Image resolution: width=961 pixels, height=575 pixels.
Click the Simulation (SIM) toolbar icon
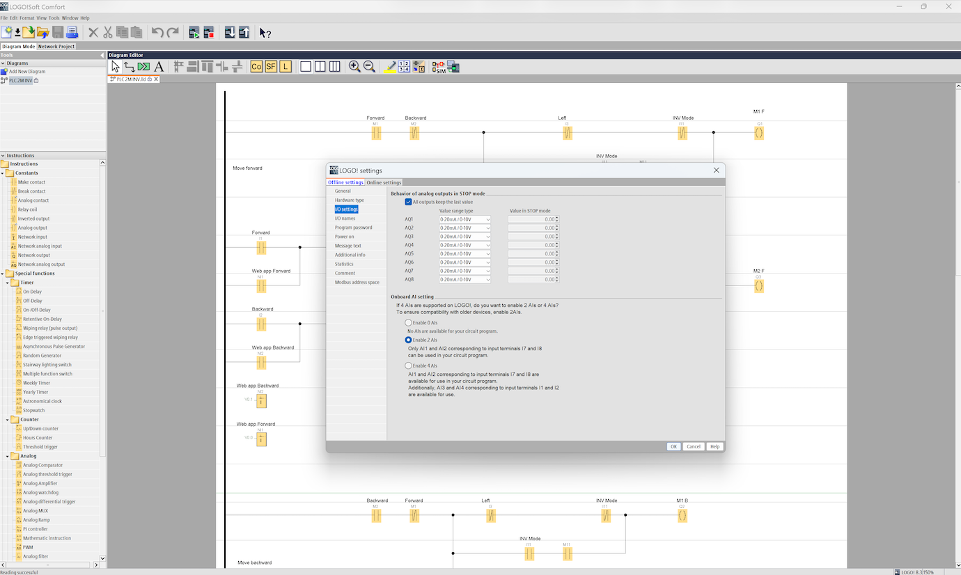[x=439, y=67]
